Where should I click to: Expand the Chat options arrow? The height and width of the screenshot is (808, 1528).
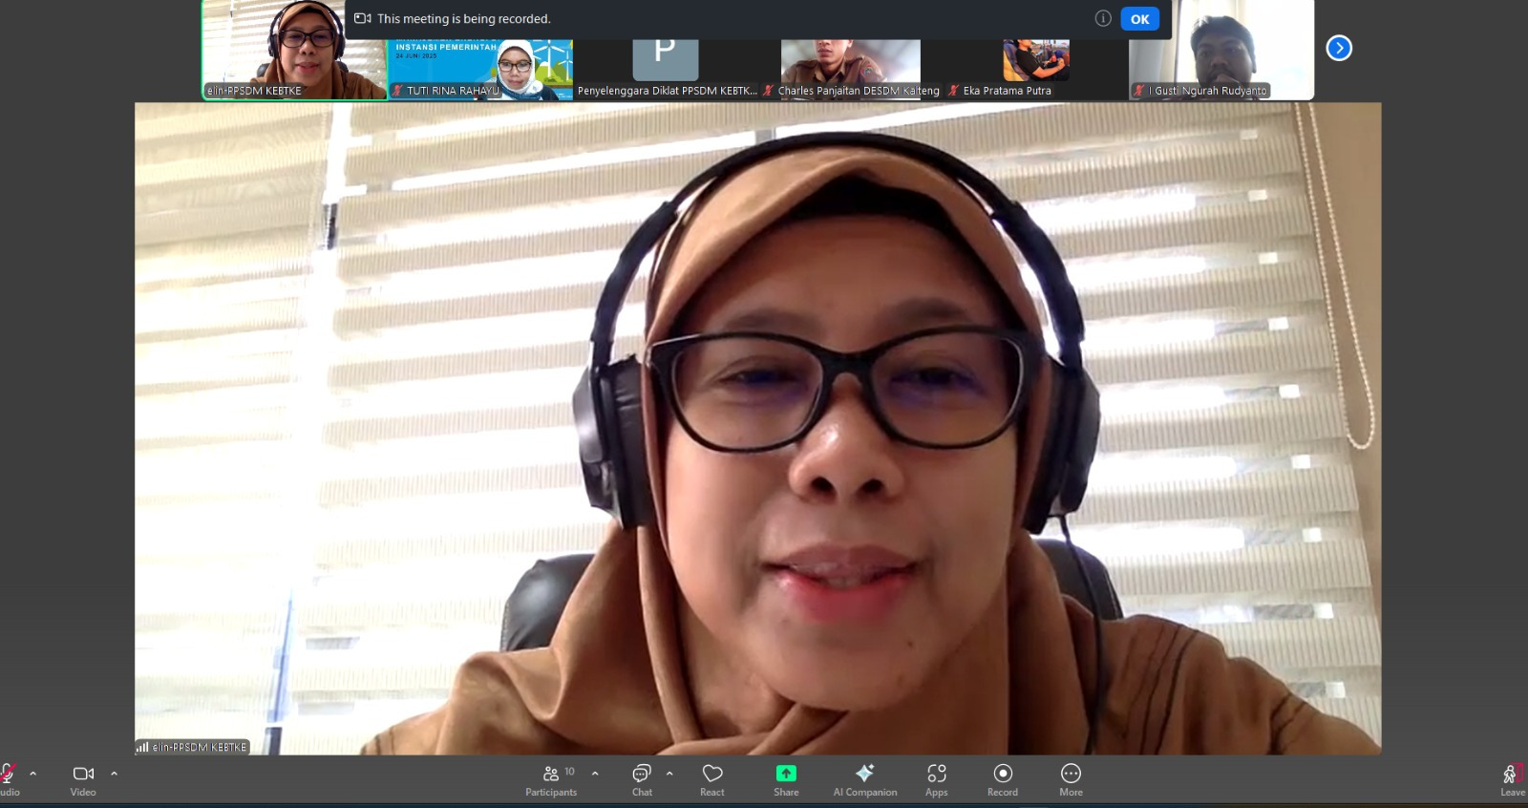pos(669,774)
